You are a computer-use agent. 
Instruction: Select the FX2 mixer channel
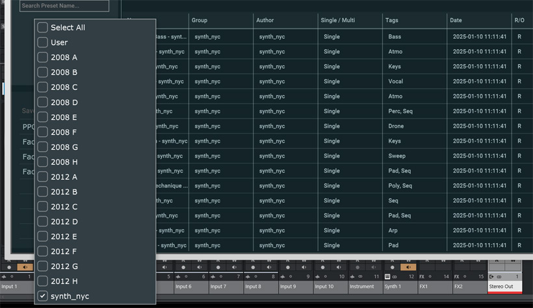click(470, 287)
